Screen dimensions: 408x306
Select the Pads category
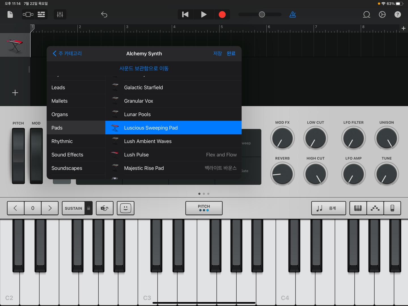pyautogui.click(x=76, y=128)
